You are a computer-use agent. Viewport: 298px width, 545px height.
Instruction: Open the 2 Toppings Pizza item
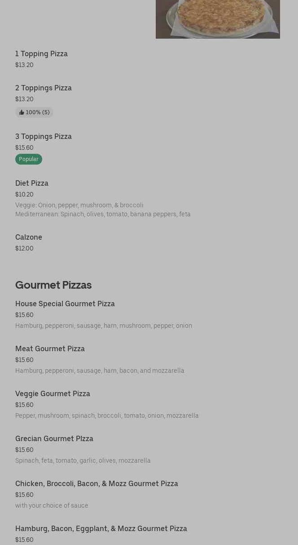(44, 88)
